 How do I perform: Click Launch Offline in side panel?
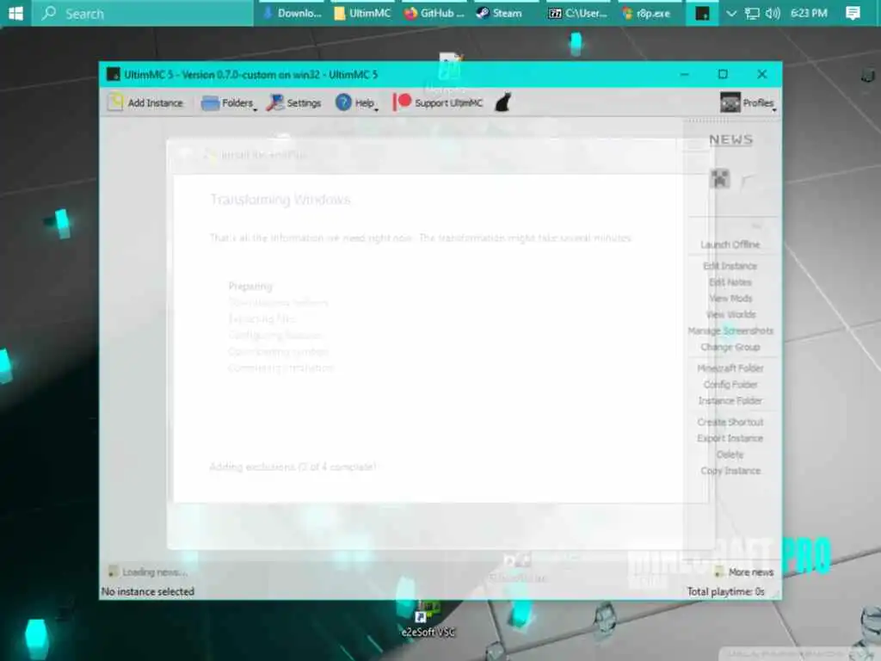(x=730, y=244)
